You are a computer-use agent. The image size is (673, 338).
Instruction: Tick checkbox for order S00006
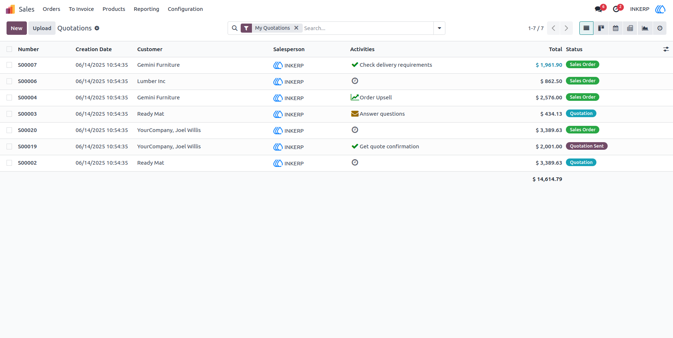tap(9, 81)
